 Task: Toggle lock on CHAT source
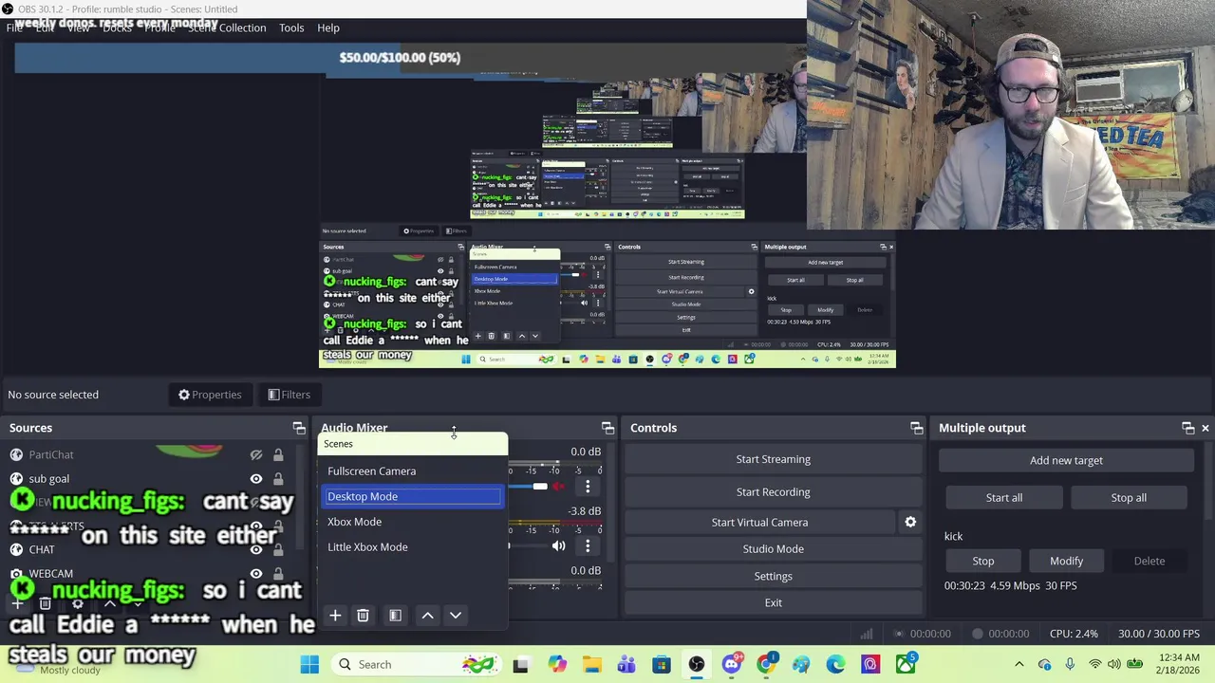point(278,549)
